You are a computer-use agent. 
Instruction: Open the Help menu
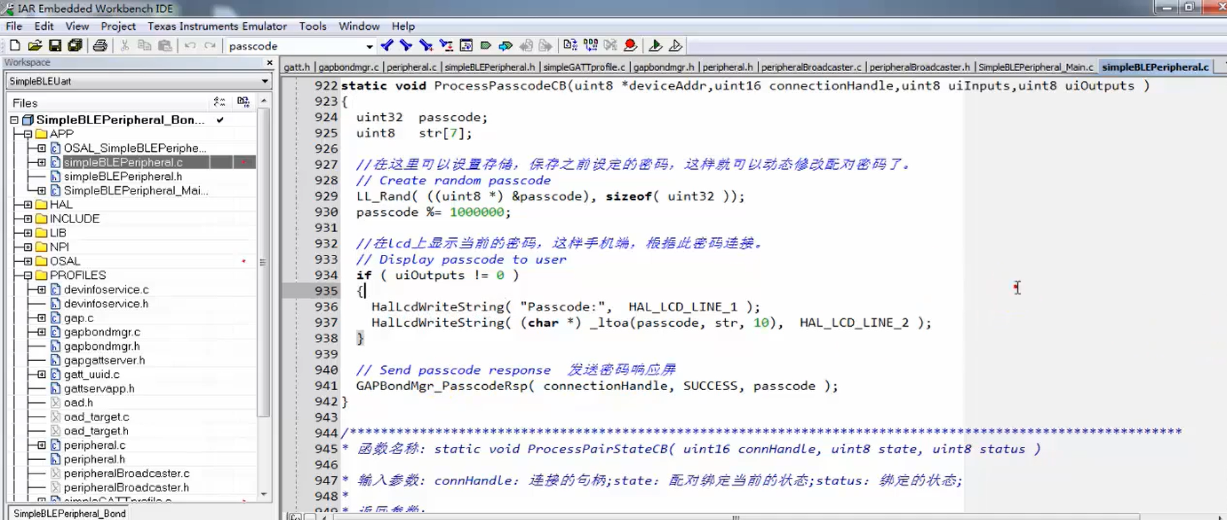pos(403,26)
